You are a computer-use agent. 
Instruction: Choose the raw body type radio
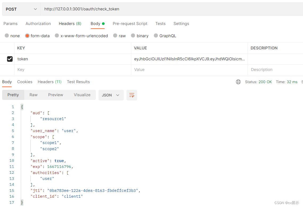point(115,36)
